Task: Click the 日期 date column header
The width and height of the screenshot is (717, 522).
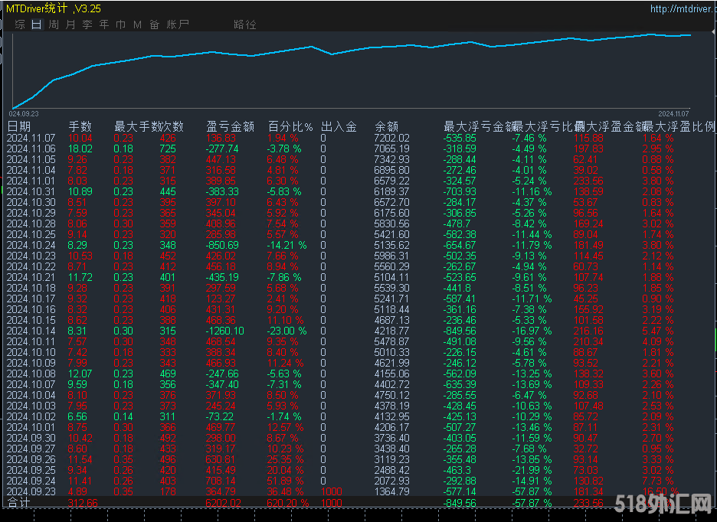Action: click(20, 126)
